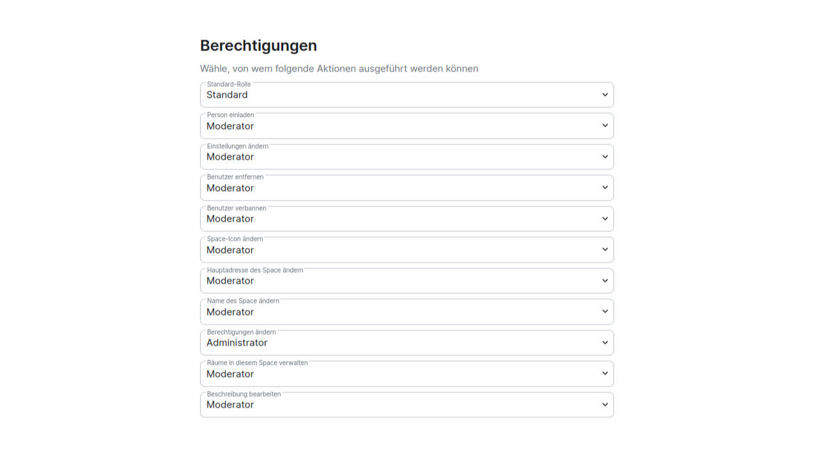Open the Space-Icon ändern dropdown
The height and width of the screenshot is (460, 818).
[x=406, y=250]
